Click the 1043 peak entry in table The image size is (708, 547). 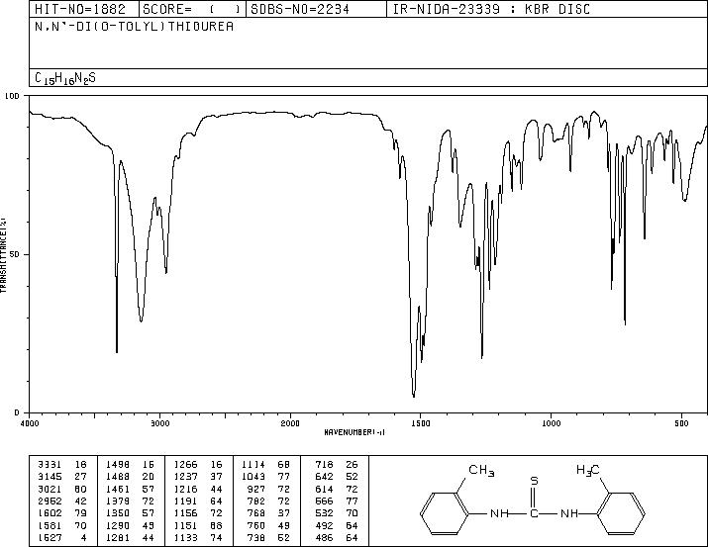[x=265, y=477]
